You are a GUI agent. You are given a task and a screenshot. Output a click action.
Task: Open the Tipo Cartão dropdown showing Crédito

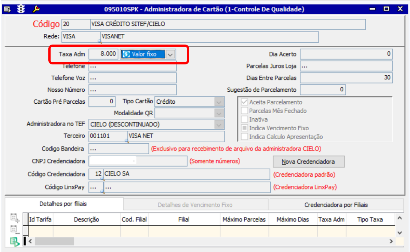[219, 102]
